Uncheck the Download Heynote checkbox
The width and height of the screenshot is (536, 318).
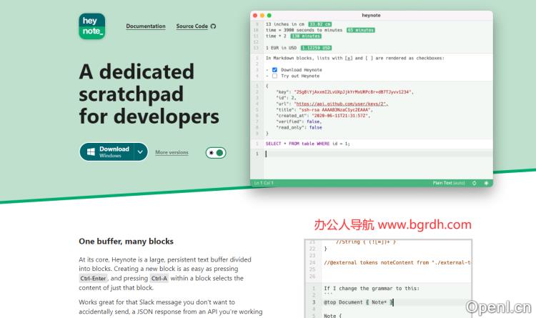pos(275,70)
